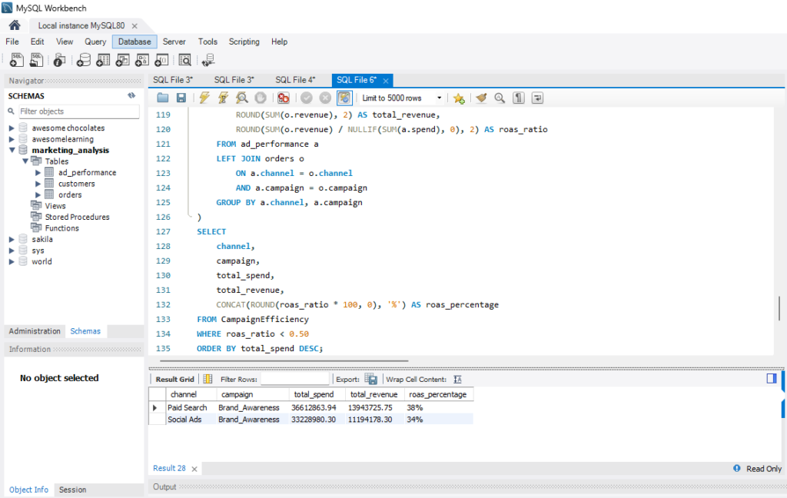This screenshot has width=787, height=498.
Task: Open the File menu
Action: pyautogui.click(x=12, y=41)
